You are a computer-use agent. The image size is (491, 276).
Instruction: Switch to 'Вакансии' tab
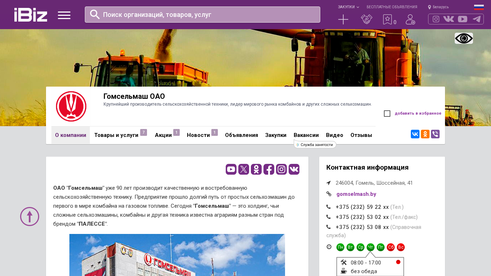pos(306,135)
